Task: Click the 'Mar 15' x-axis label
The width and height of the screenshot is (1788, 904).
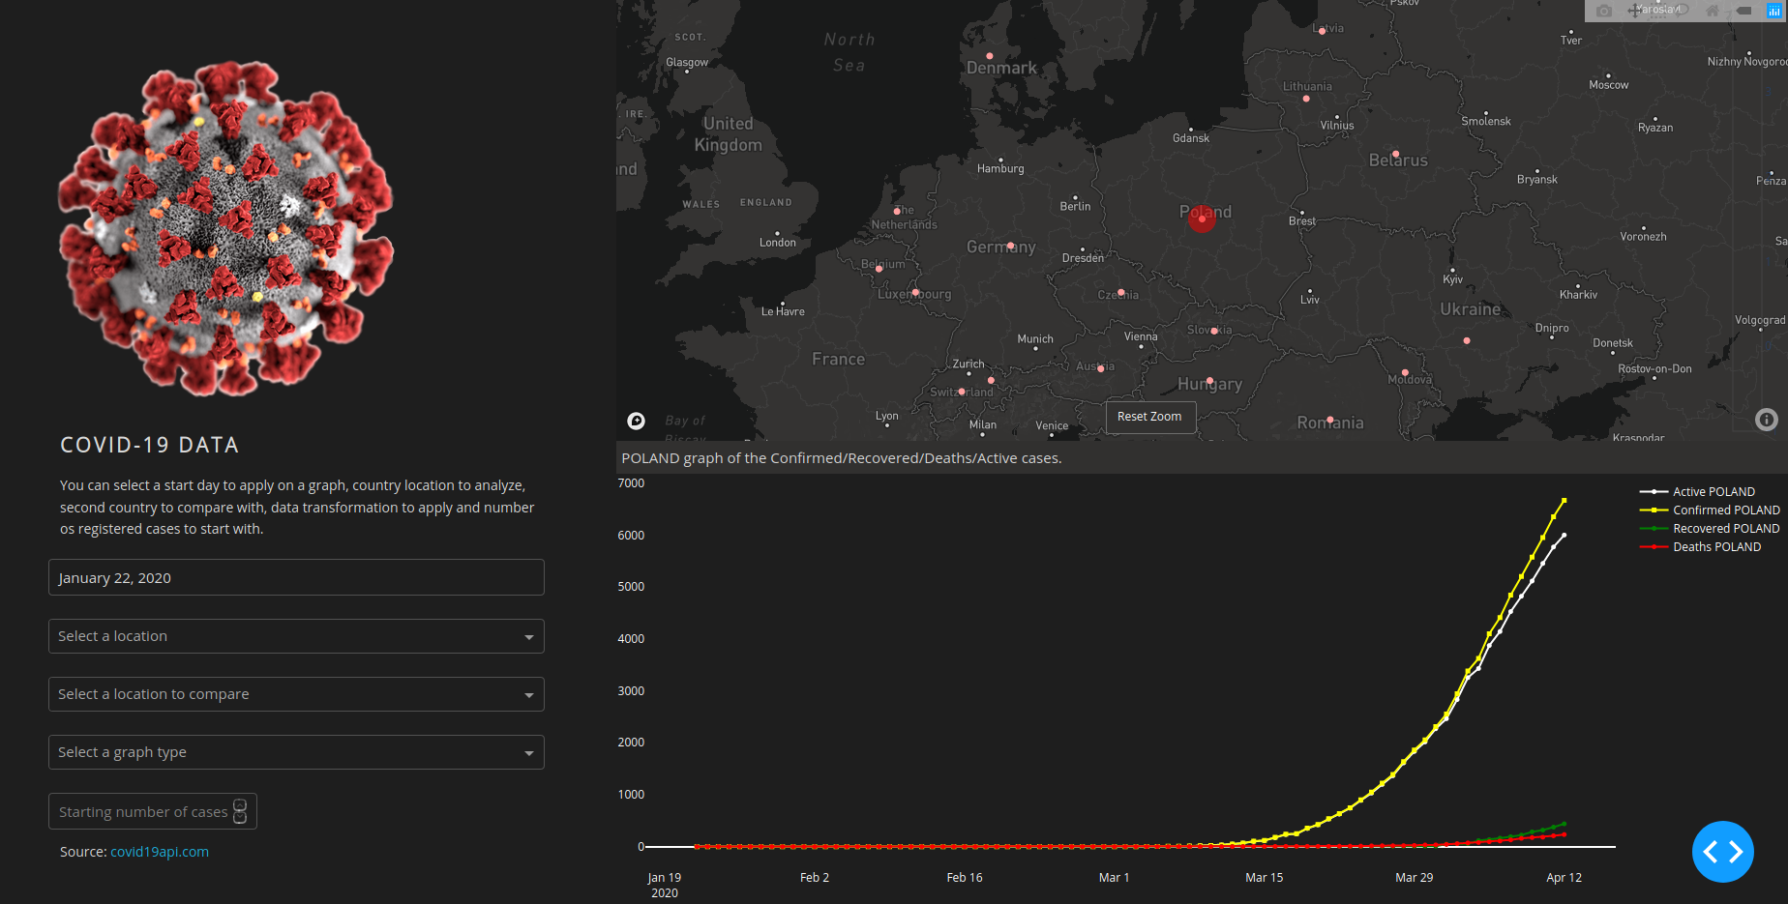Action: [1264, 878]
